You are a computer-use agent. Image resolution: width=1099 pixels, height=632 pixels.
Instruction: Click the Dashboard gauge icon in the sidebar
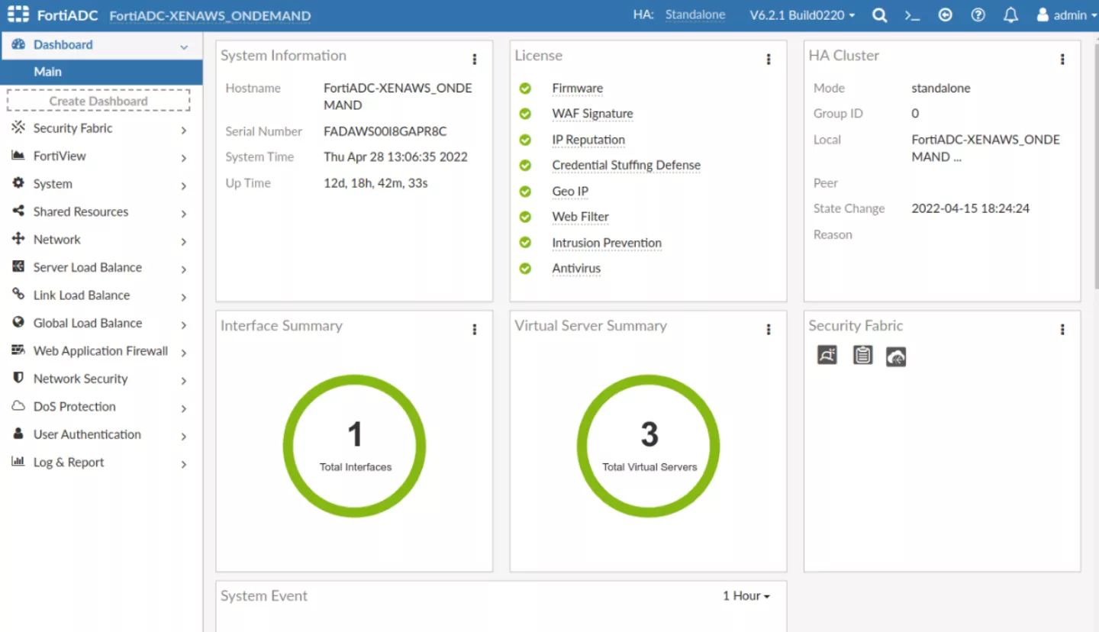18,44
